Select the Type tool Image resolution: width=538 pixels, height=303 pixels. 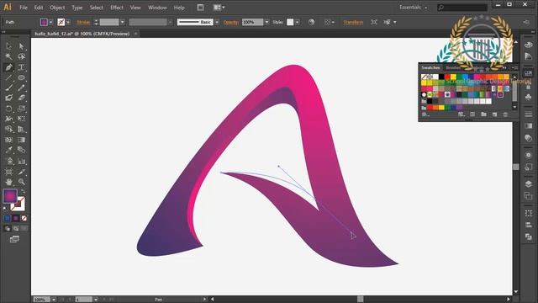pos(21,67)
